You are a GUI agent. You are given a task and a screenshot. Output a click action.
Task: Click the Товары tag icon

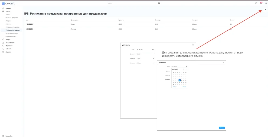click(3, 40)
